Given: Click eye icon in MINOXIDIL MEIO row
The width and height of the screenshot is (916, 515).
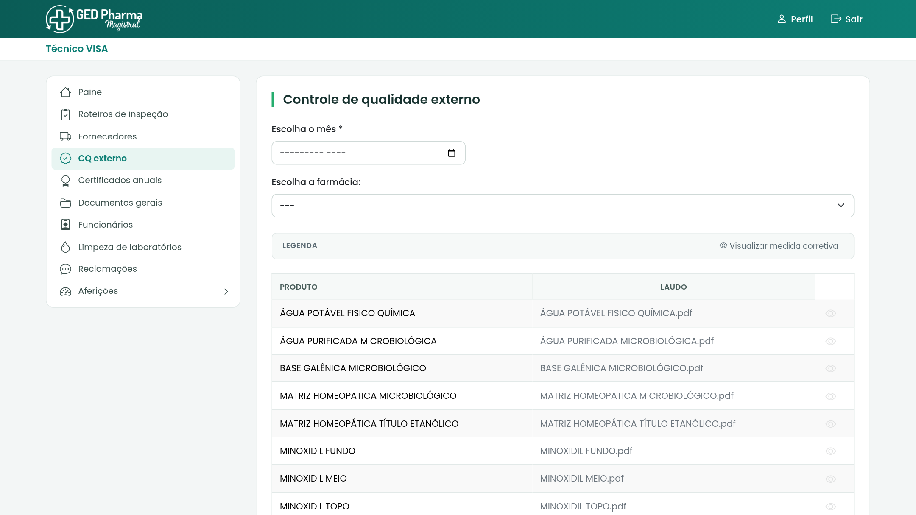Looking at the screenshot, I should 831,479.
